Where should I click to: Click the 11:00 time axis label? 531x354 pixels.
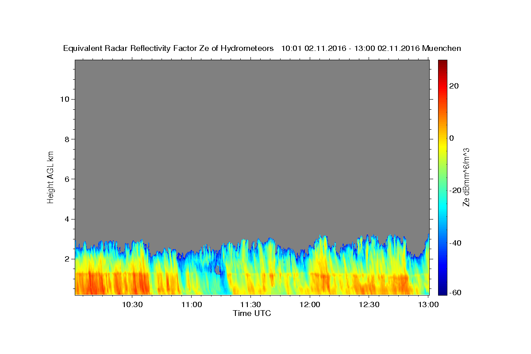(x=192, y=304)
